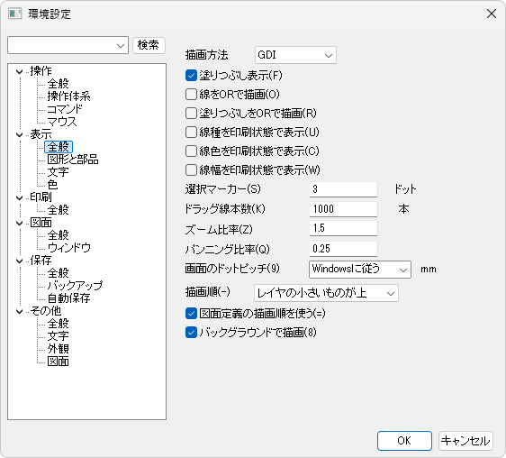Click the ズーム比率 input field
Image resolution: width=506 pixels, height=458 pixels.
[x=343, y=228]
